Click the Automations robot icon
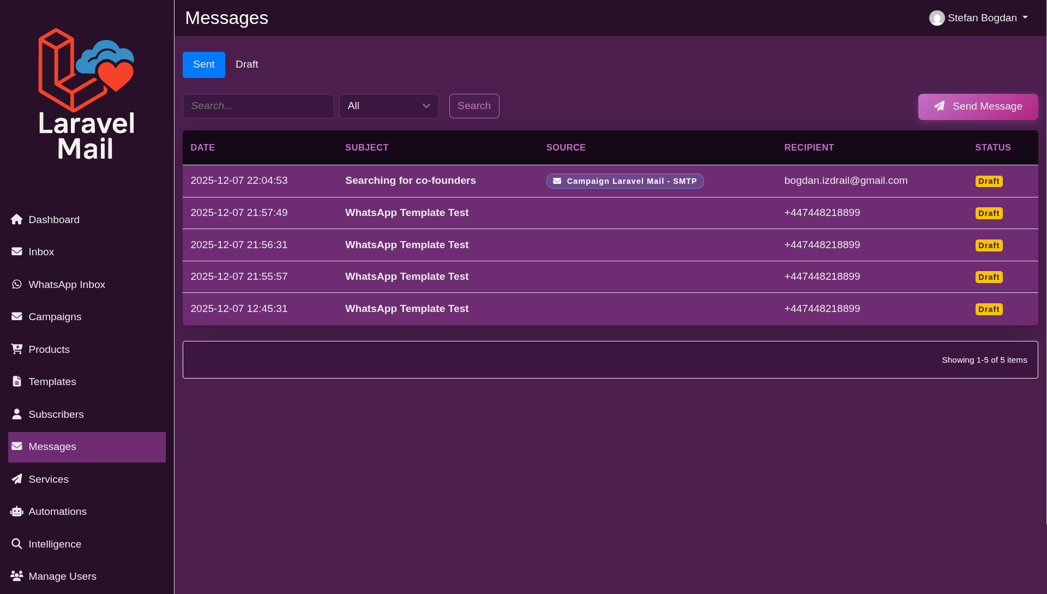This screenshot has width=1047, height=594. tap(17, 511)
